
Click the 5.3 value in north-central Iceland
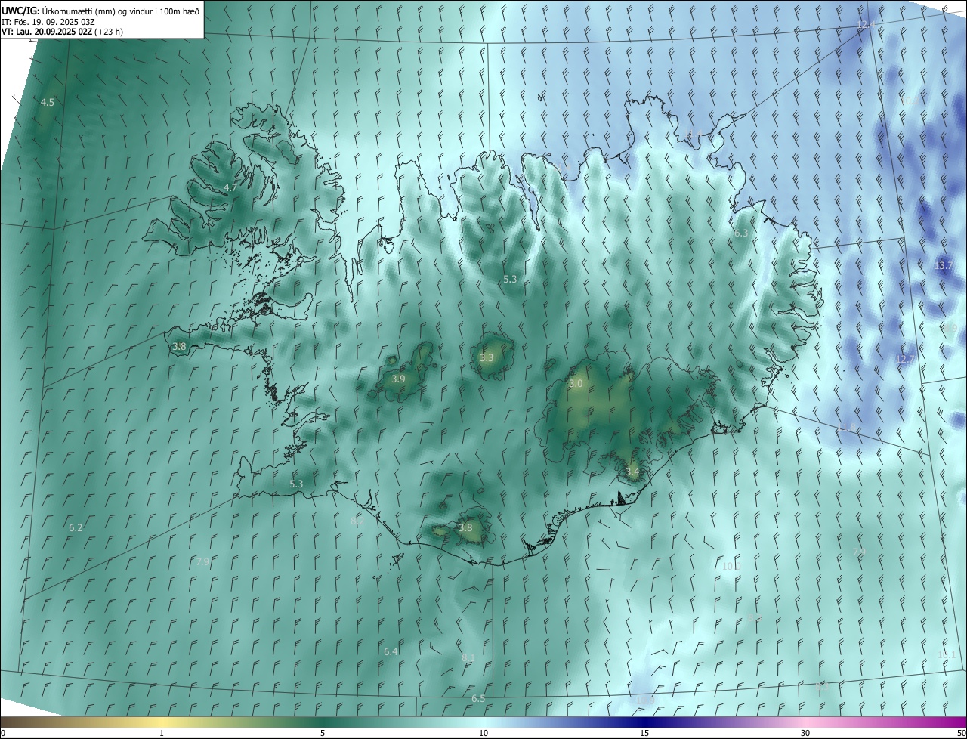tap(510, 279)
